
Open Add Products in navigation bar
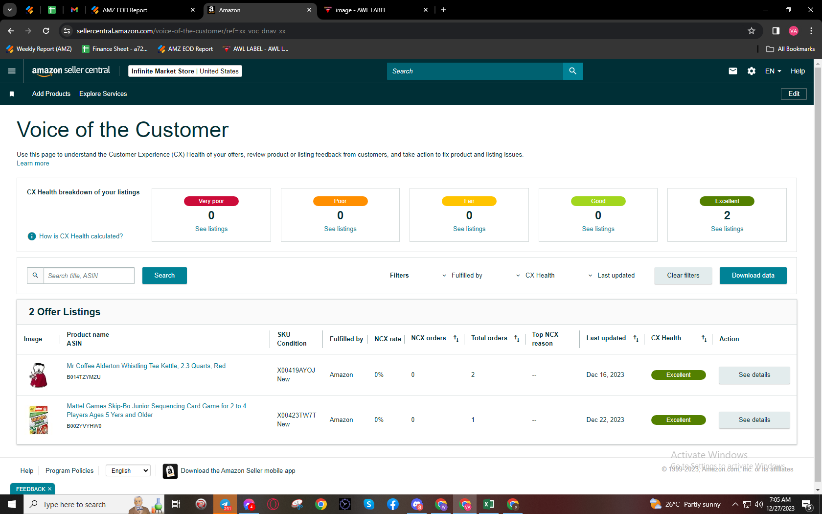[x=51, y=94]
